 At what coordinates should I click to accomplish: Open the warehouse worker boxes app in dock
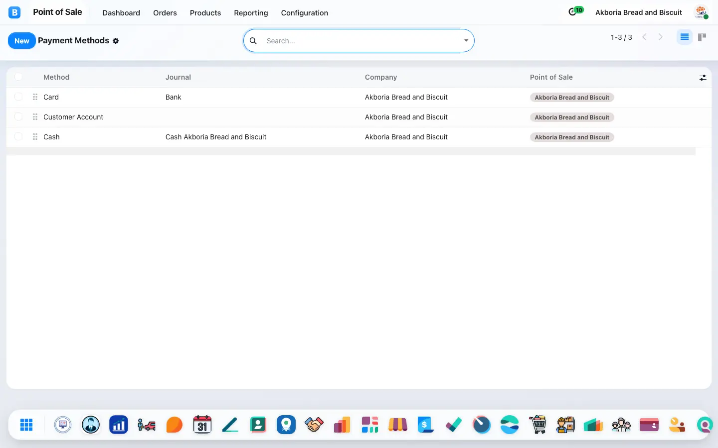[565, 425]
